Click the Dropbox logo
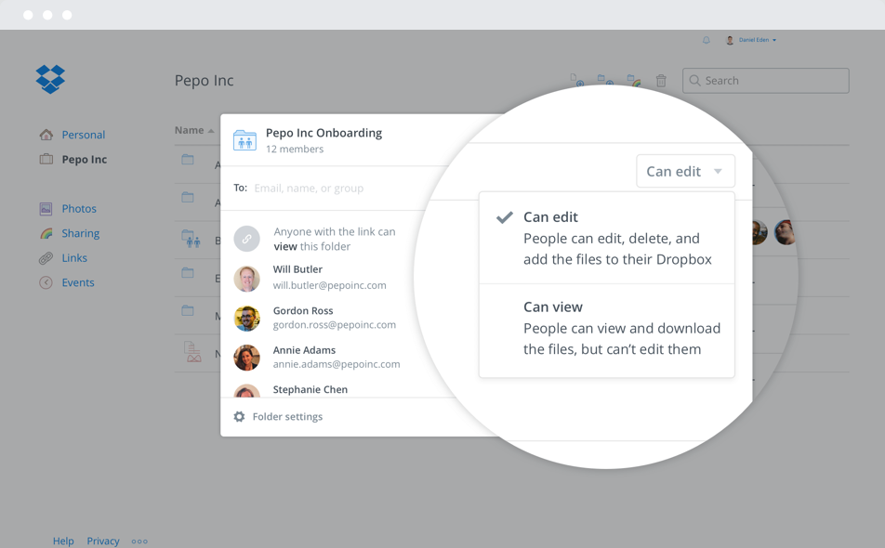The image size is (885, 548). click(x=50, y=79)
